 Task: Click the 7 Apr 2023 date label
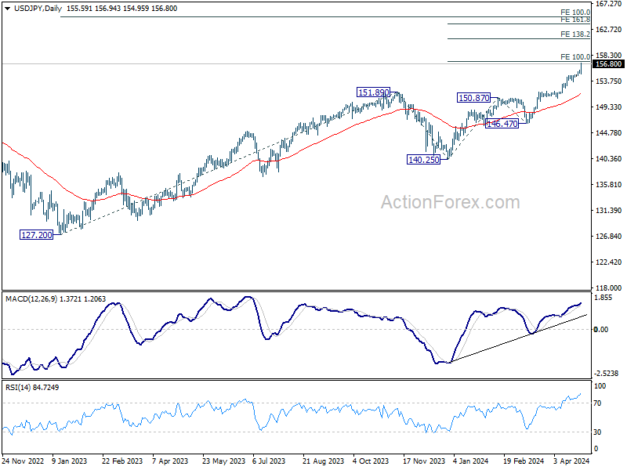(x=170, y=461)
